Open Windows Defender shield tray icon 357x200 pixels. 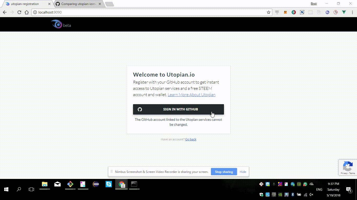pyautogui.click(x=261, y=195)
